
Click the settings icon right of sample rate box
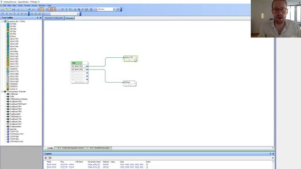118,9
